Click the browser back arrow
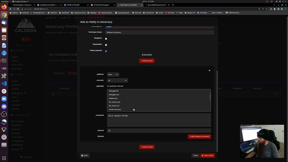 [x=10, y=9]
